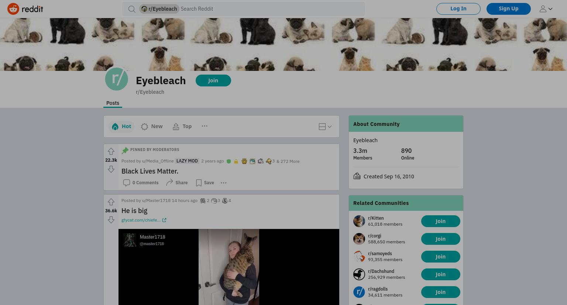The image size is (567, 305).
Task: Select the Posts tab
Action: pyautogui.click(x=113, y=103)
